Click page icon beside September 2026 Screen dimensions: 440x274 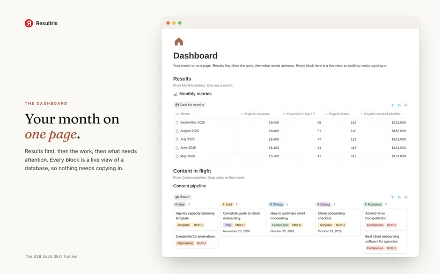tap(177, 123)
